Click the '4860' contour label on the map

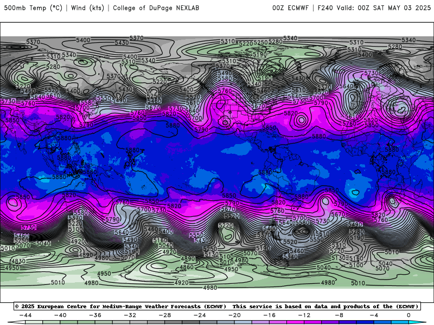point(187,267)
